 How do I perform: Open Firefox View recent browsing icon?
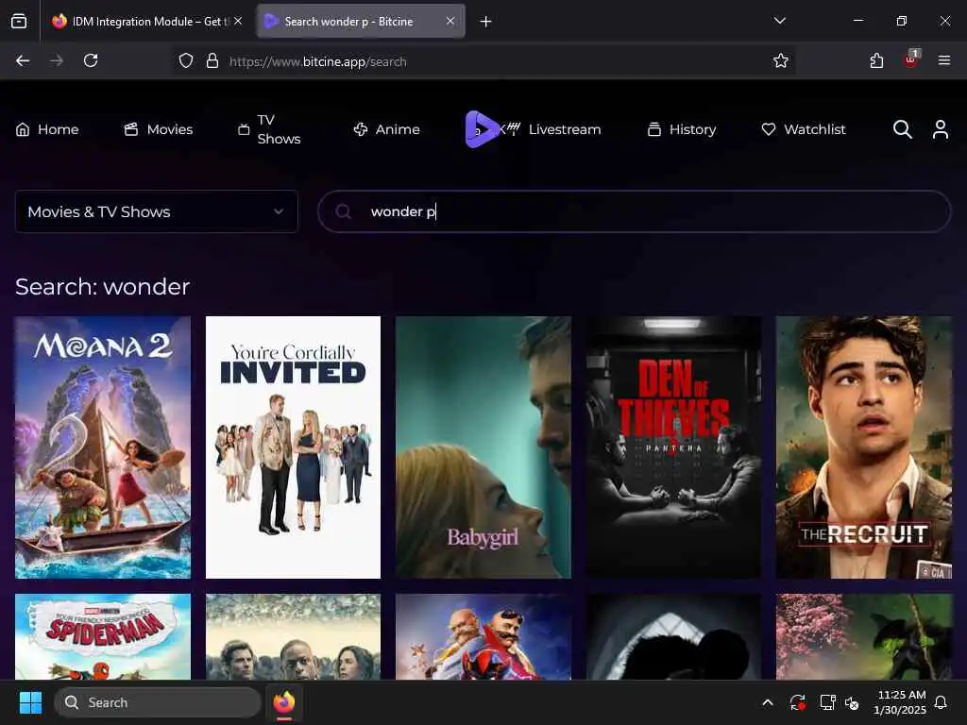pos(19,22)
